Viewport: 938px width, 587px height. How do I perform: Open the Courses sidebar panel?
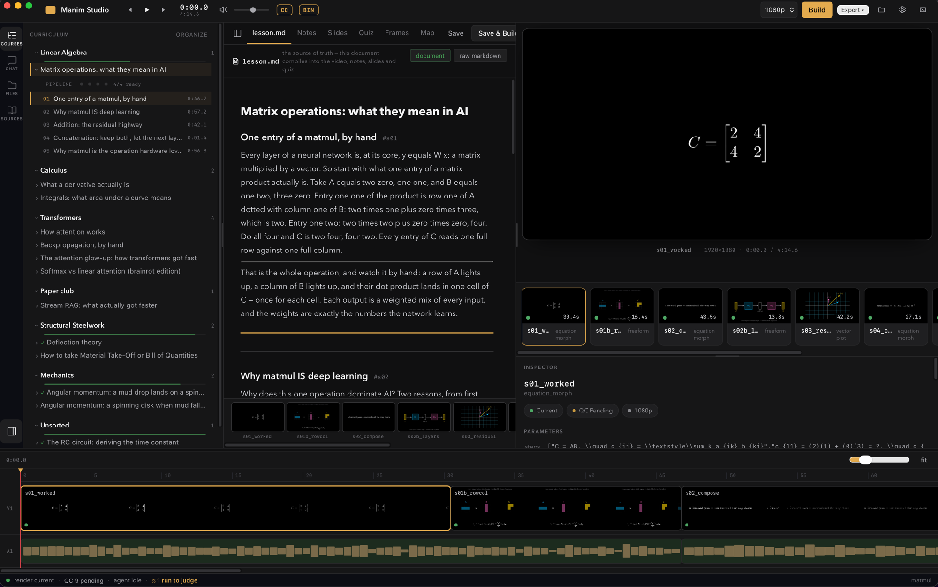pos(12,38)
